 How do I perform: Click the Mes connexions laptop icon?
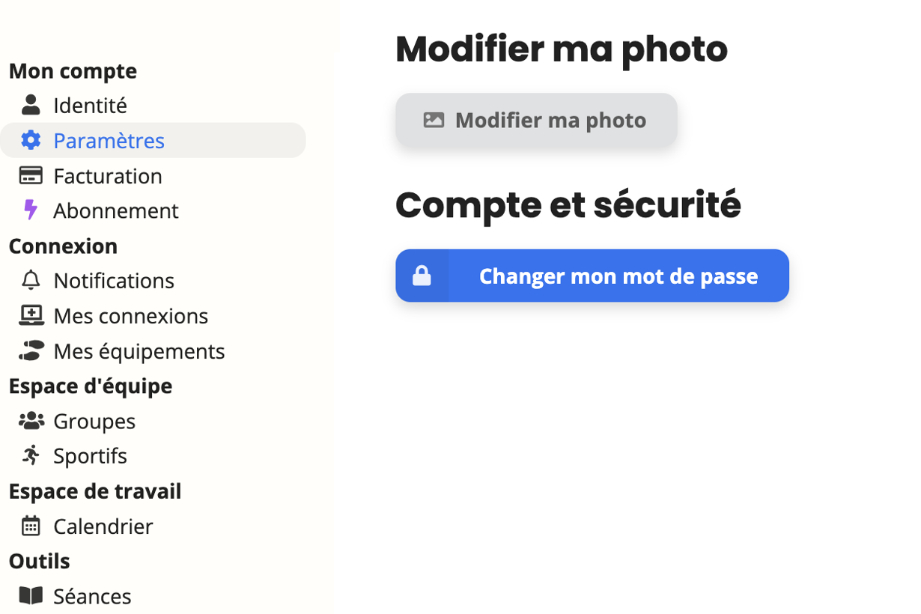click(31, 315)
